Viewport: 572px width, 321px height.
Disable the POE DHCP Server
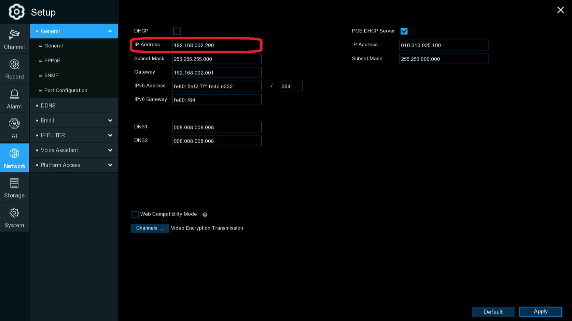coord(404,31)
